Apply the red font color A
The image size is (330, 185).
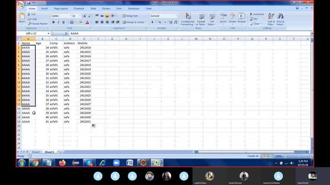(x=87, y=22)
